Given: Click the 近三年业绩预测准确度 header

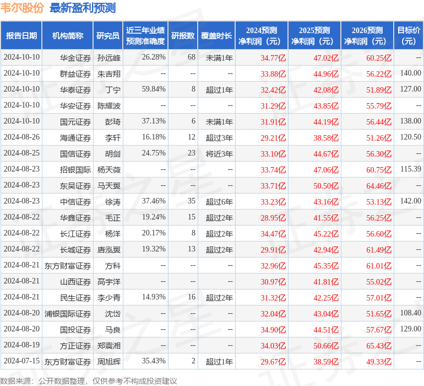Looking at the screenshot, I should [x=145, y=35].
